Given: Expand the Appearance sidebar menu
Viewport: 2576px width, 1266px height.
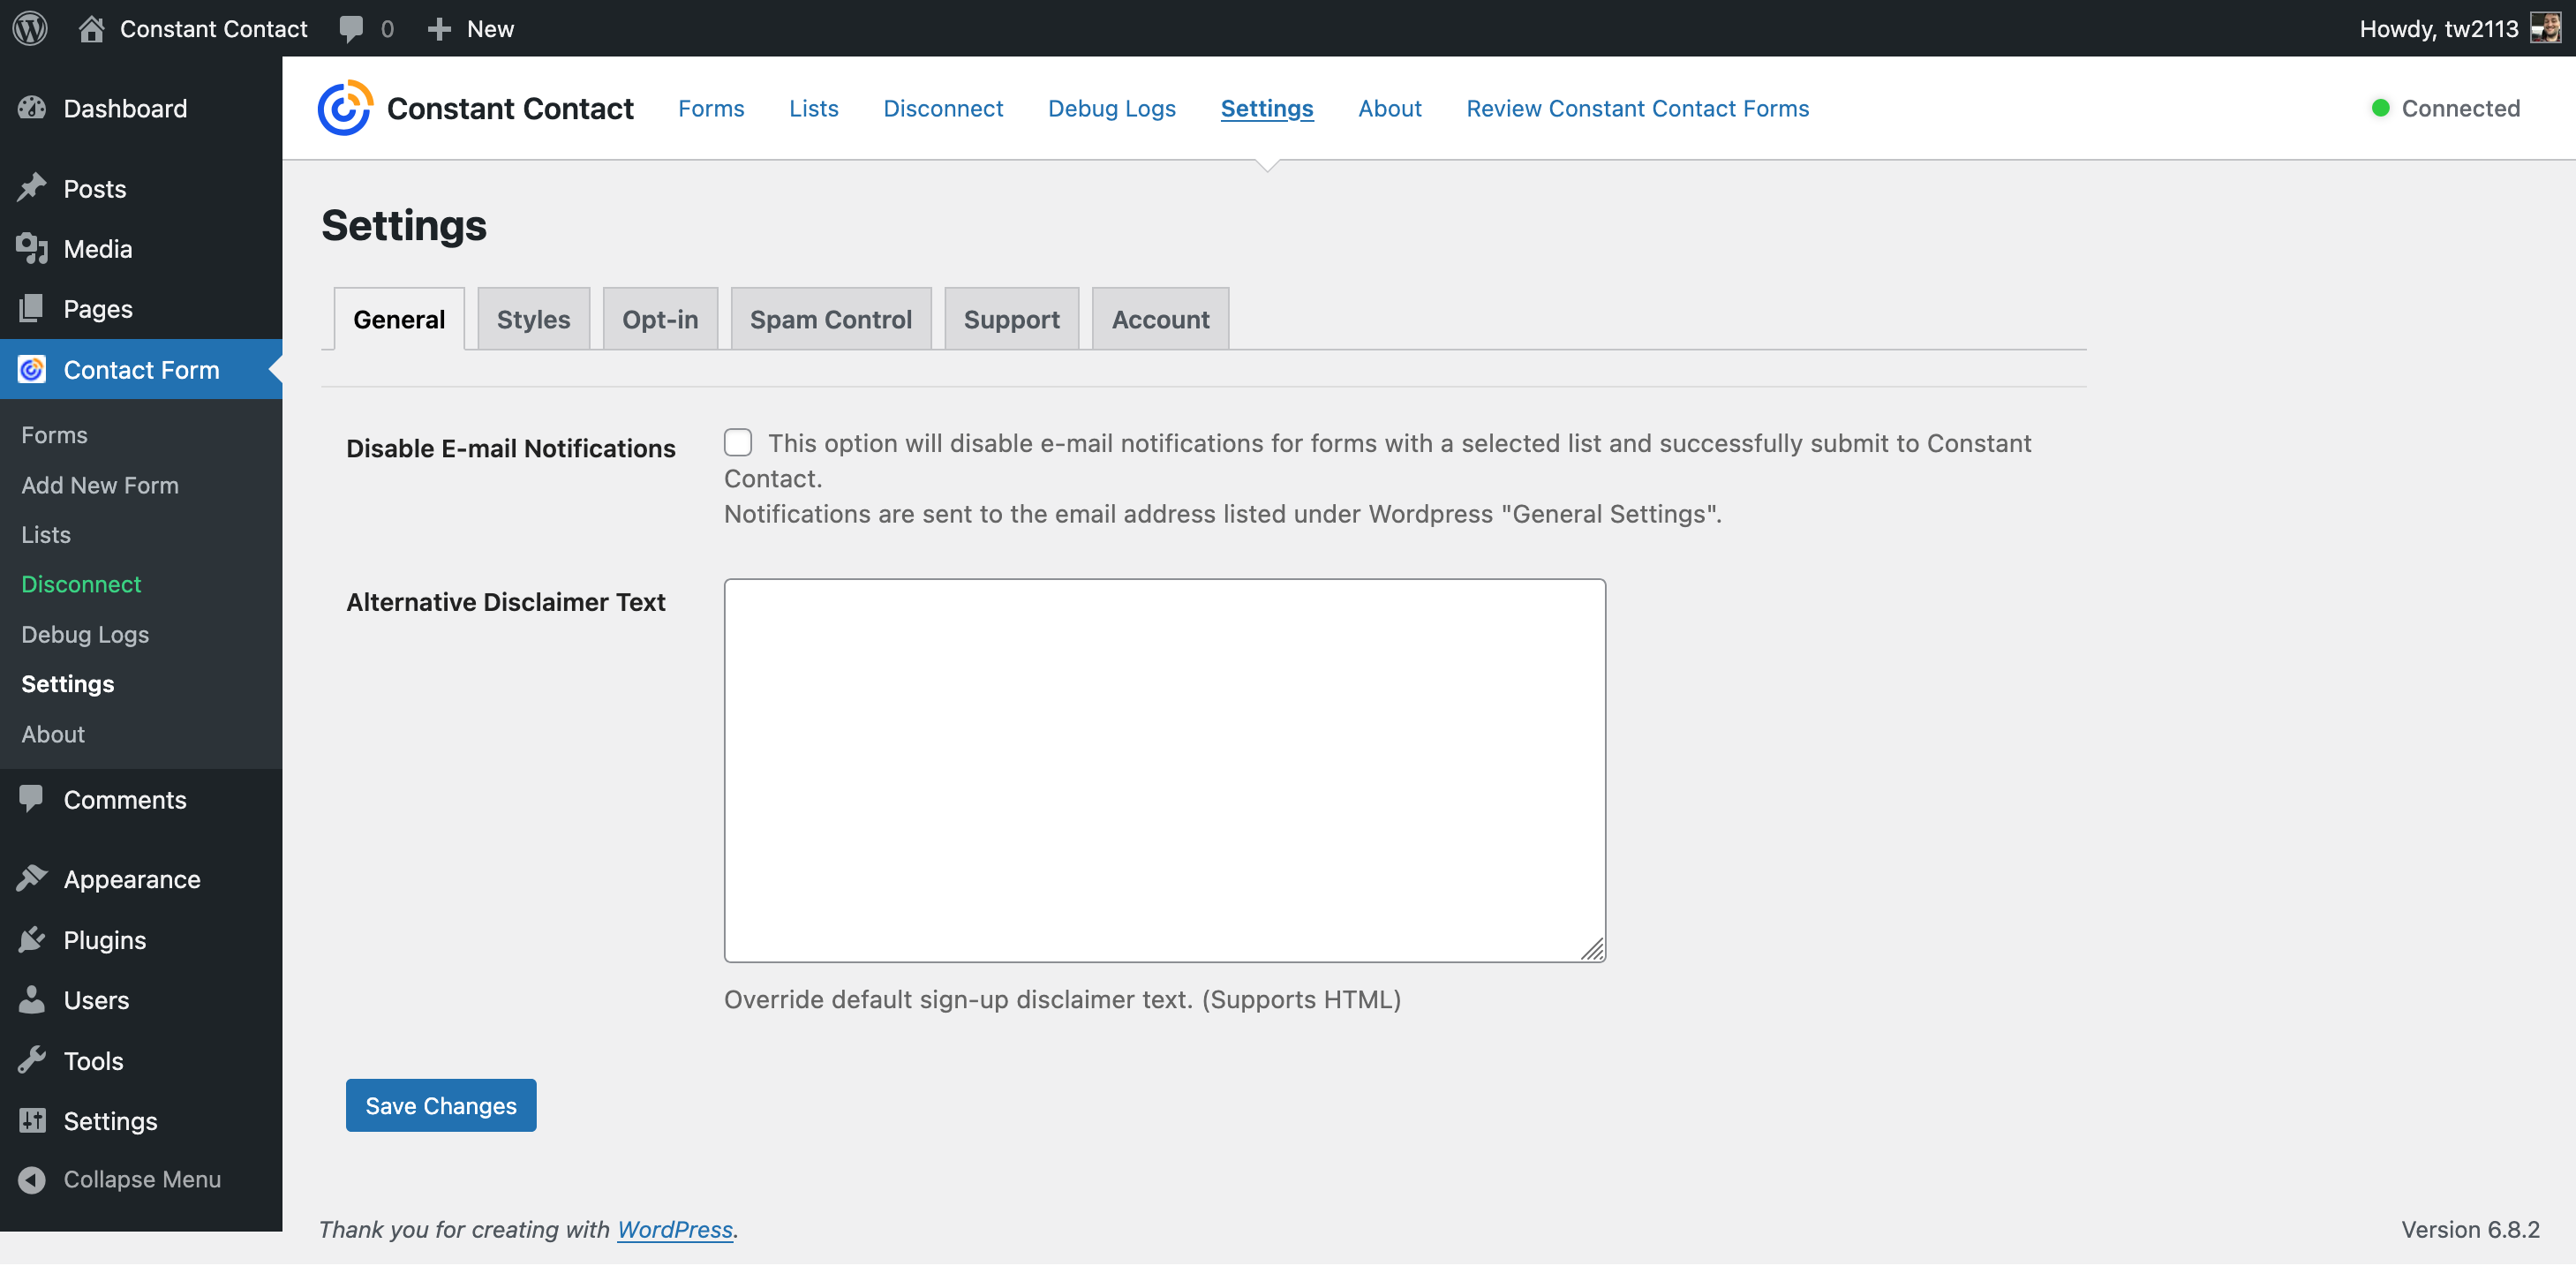Looking at the screenshot, I should [131, 879].
